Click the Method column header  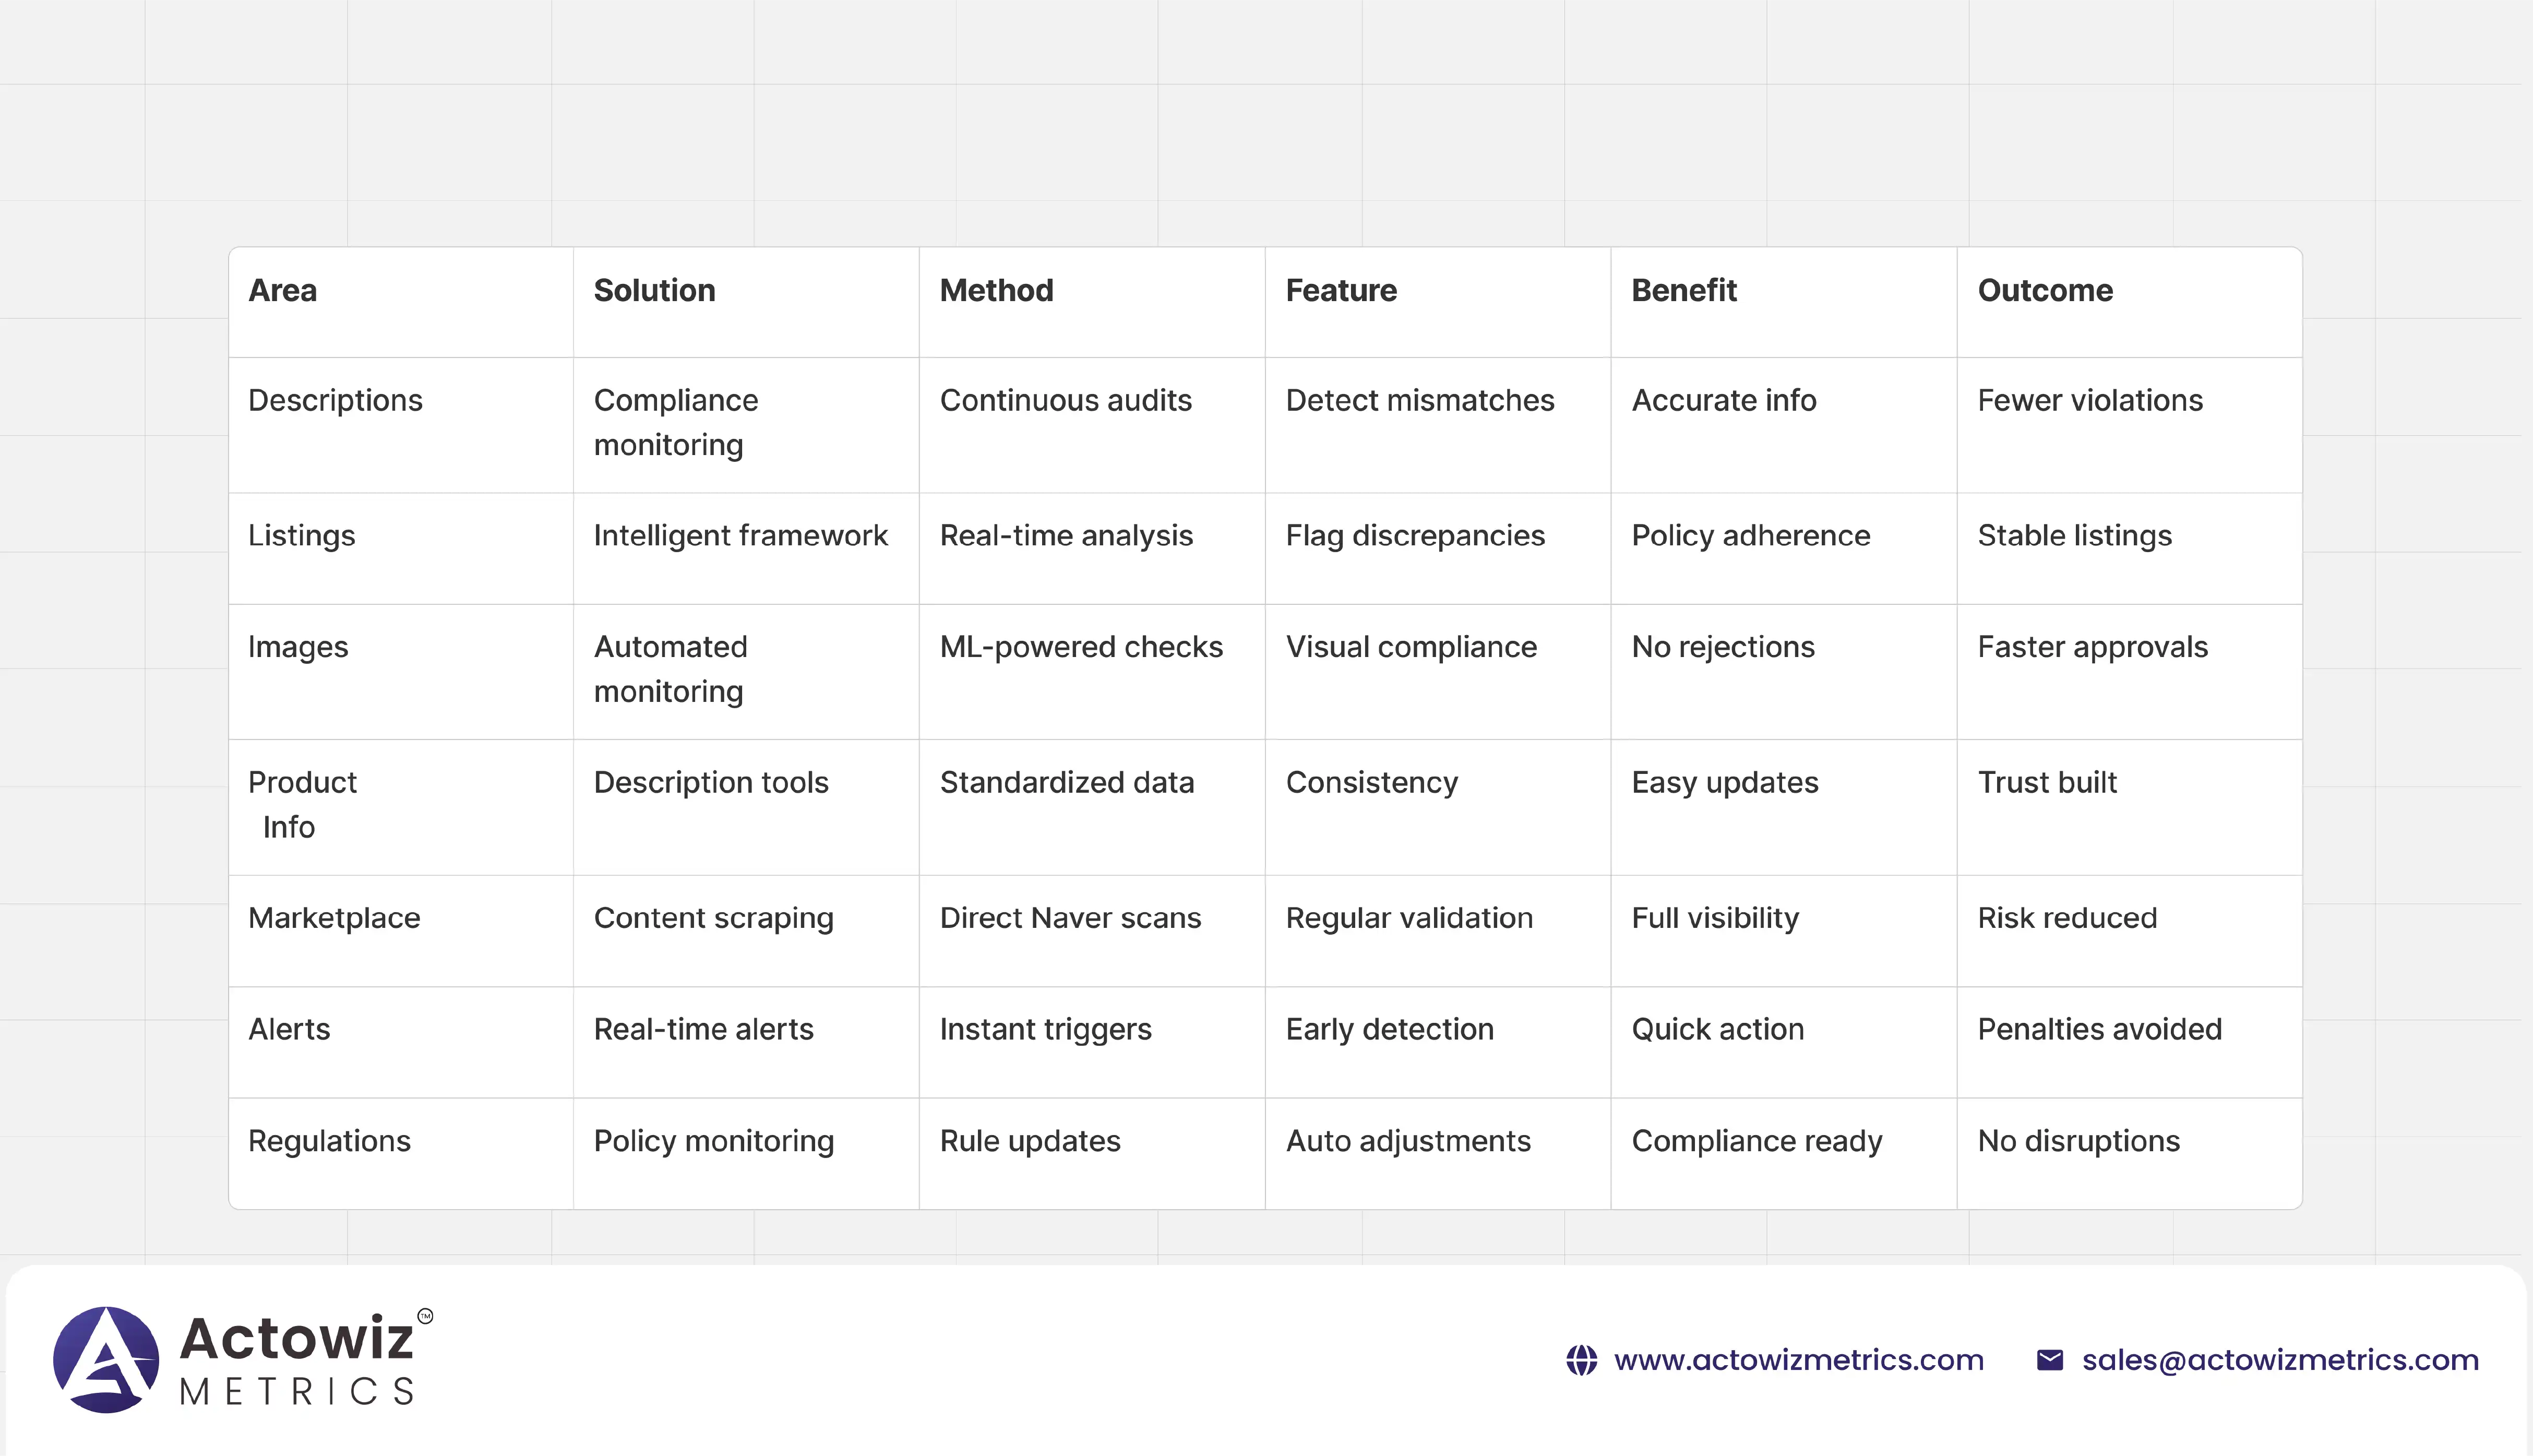996,291
